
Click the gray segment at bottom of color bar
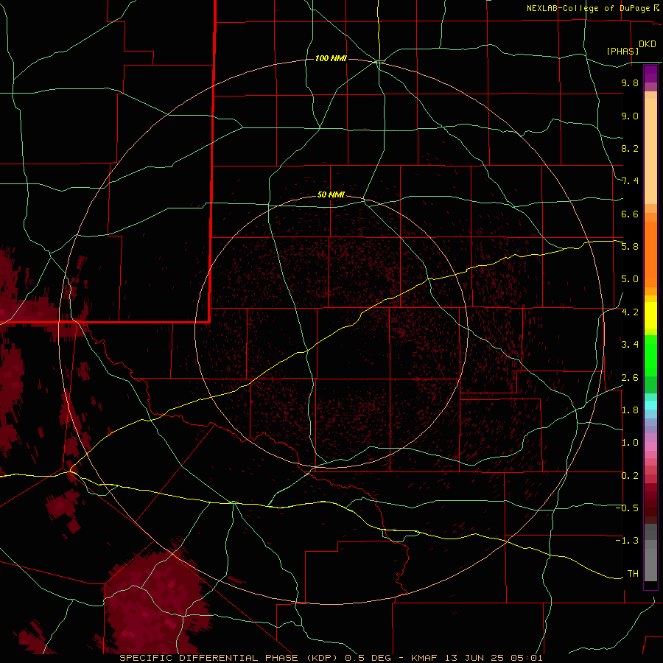650,561
